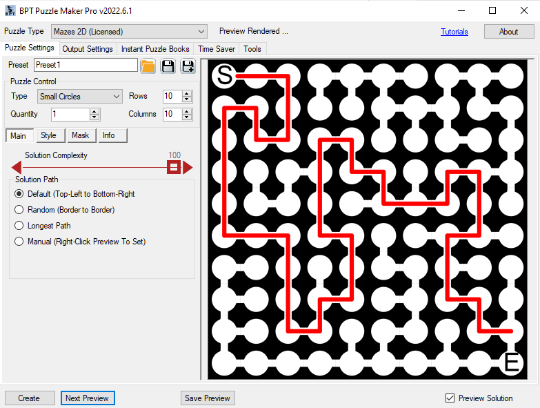Open preset using the folder icon
Viewport: 540px width, 408px height.
pos(148,66)
